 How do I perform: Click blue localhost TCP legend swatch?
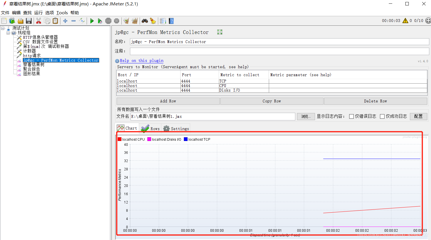click(186, 139)
